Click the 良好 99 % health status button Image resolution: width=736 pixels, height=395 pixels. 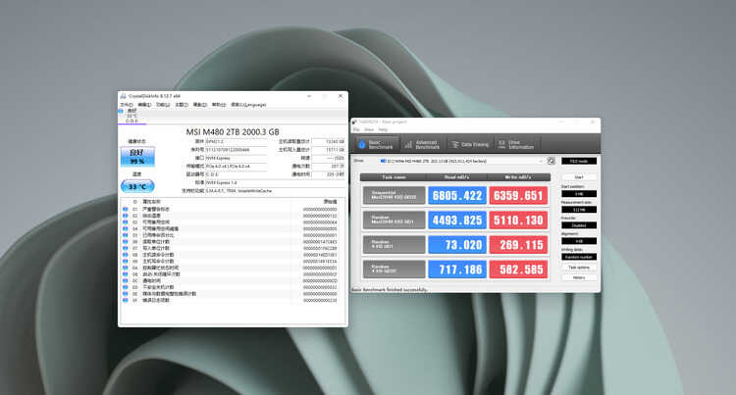[x=137, y=157]
